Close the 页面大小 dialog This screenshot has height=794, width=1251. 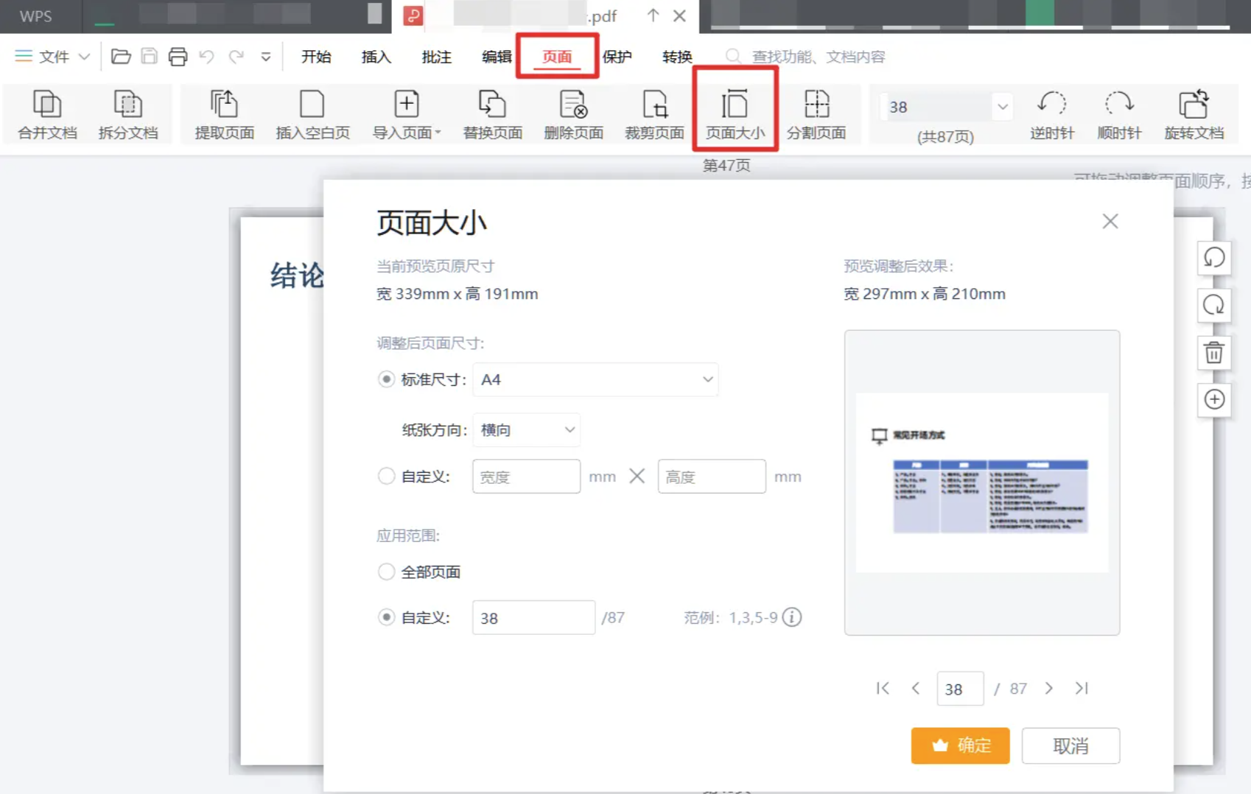pos(1110,221)
